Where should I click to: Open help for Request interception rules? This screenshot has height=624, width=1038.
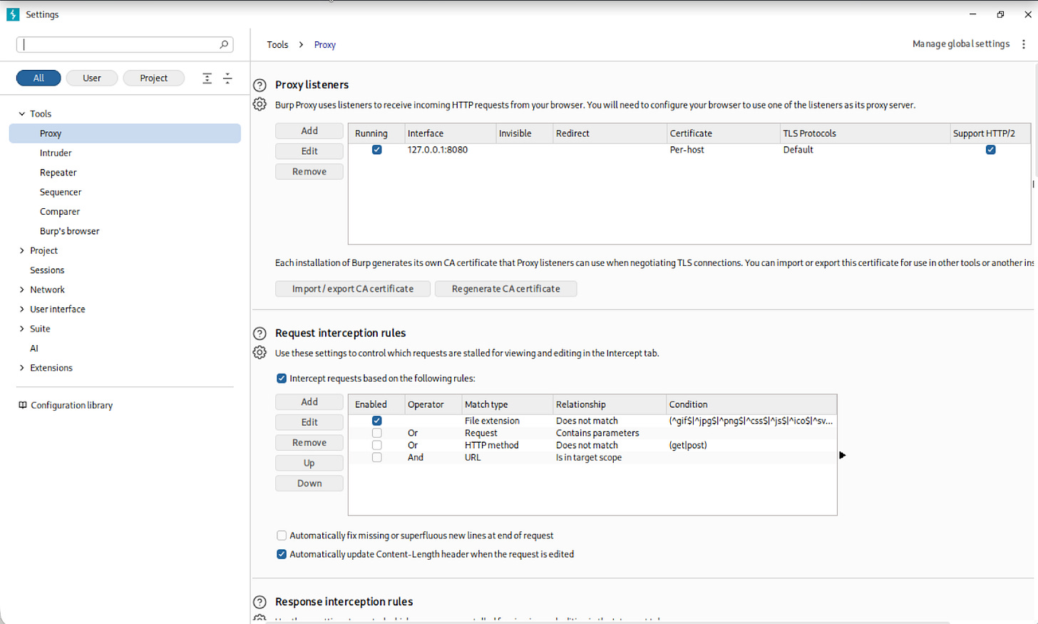260,333
